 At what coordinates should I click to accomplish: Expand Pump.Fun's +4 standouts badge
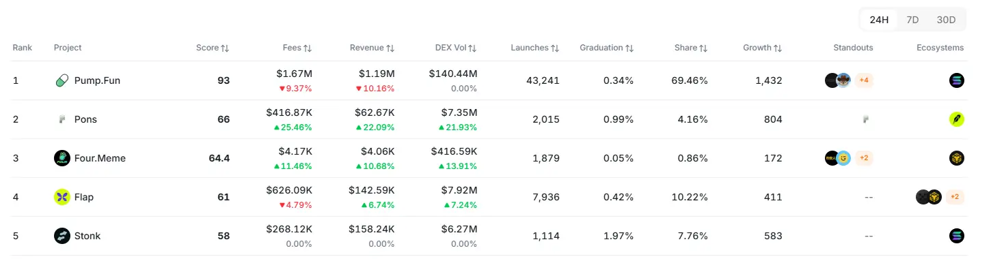tap(864, 80)
